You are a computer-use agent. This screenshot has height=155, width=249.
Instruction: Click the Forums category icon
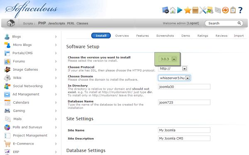pyautogui.click(x=7, y=61)
